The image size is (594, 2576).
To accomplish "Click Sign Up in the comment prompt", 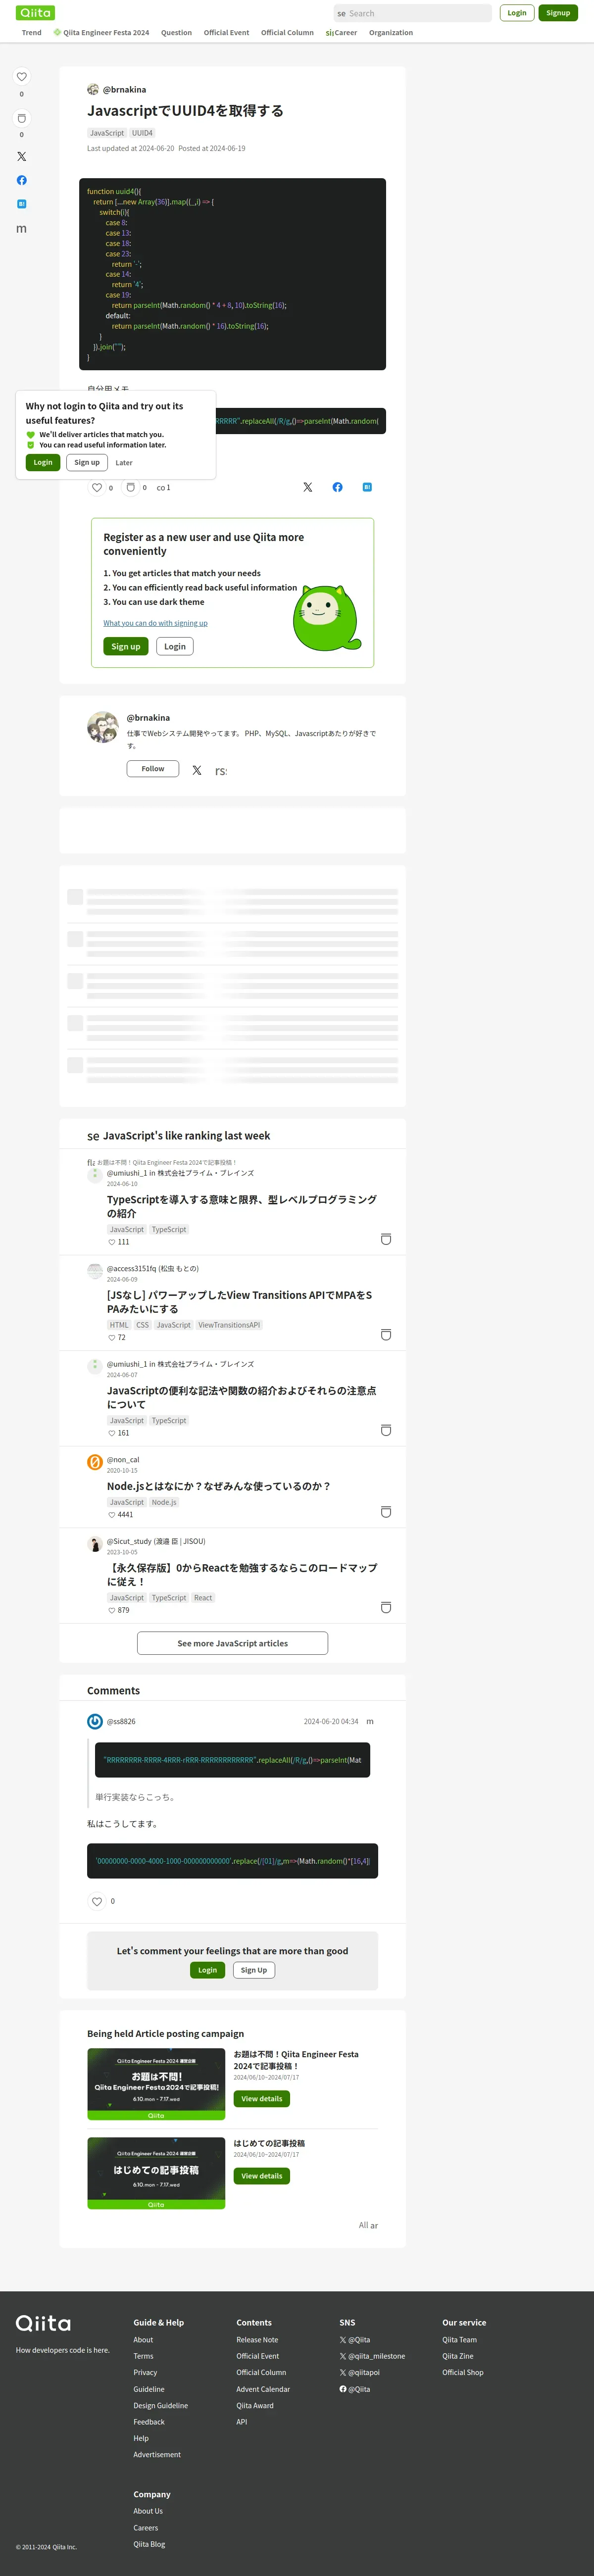I will (x=254, y=1970).
